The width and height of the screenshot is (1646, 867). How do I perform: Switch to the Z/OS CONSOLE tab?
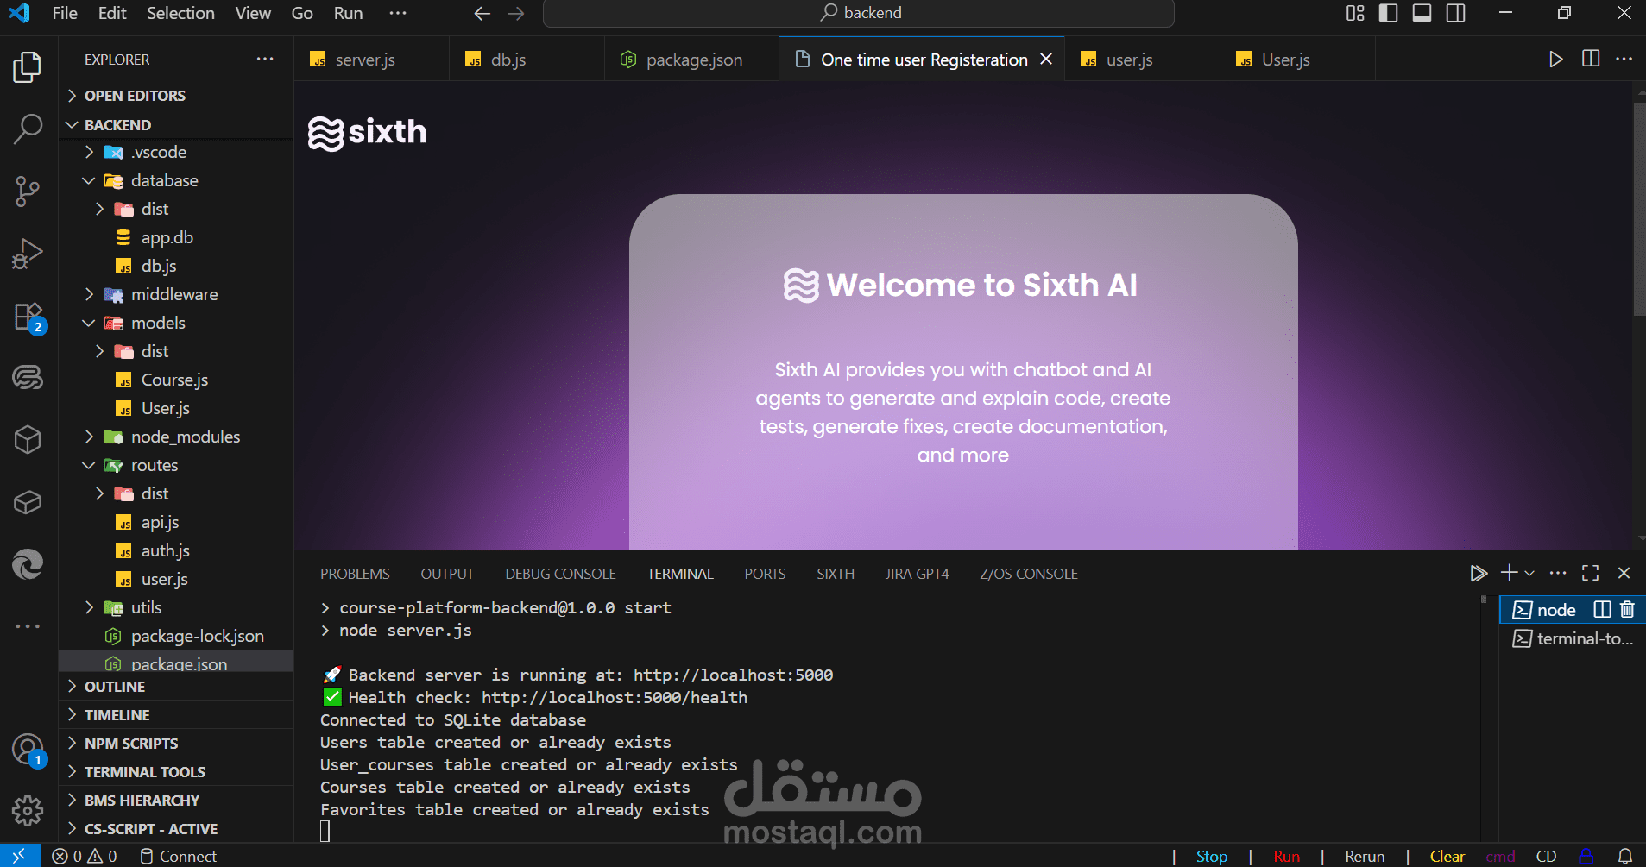1029,574
